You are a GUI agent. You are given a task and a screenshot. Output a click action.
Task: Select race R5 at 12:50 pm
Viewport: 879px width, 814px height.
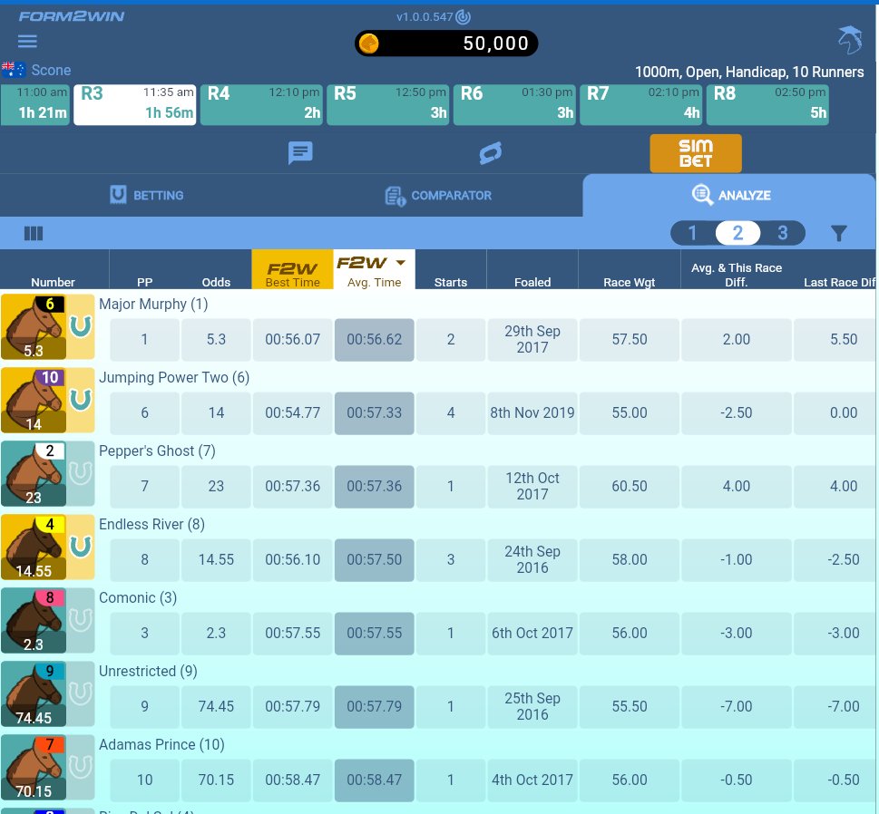click(x=387, y=103)
